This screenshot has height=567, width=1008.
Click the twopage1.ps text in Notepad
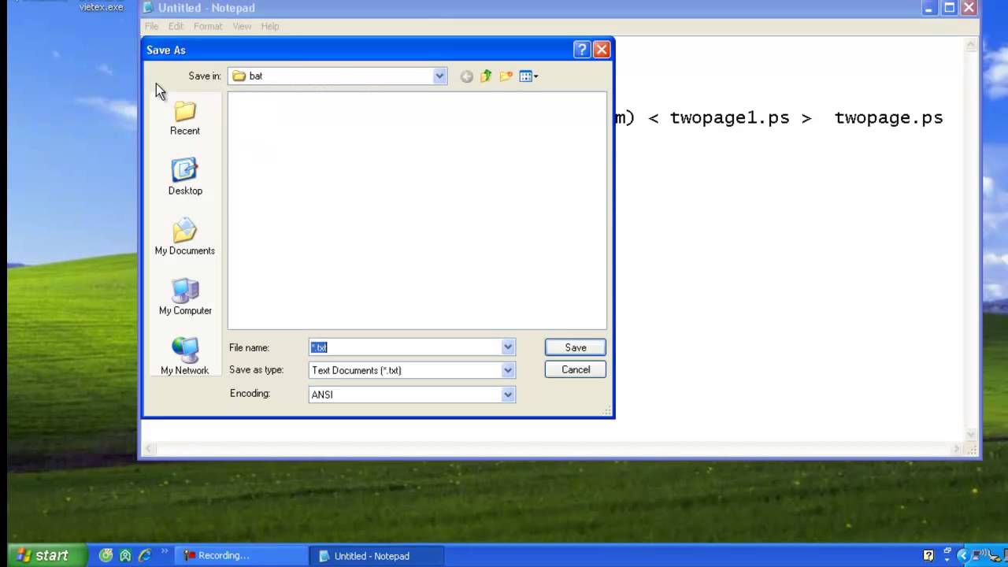[x=729, y=117]
